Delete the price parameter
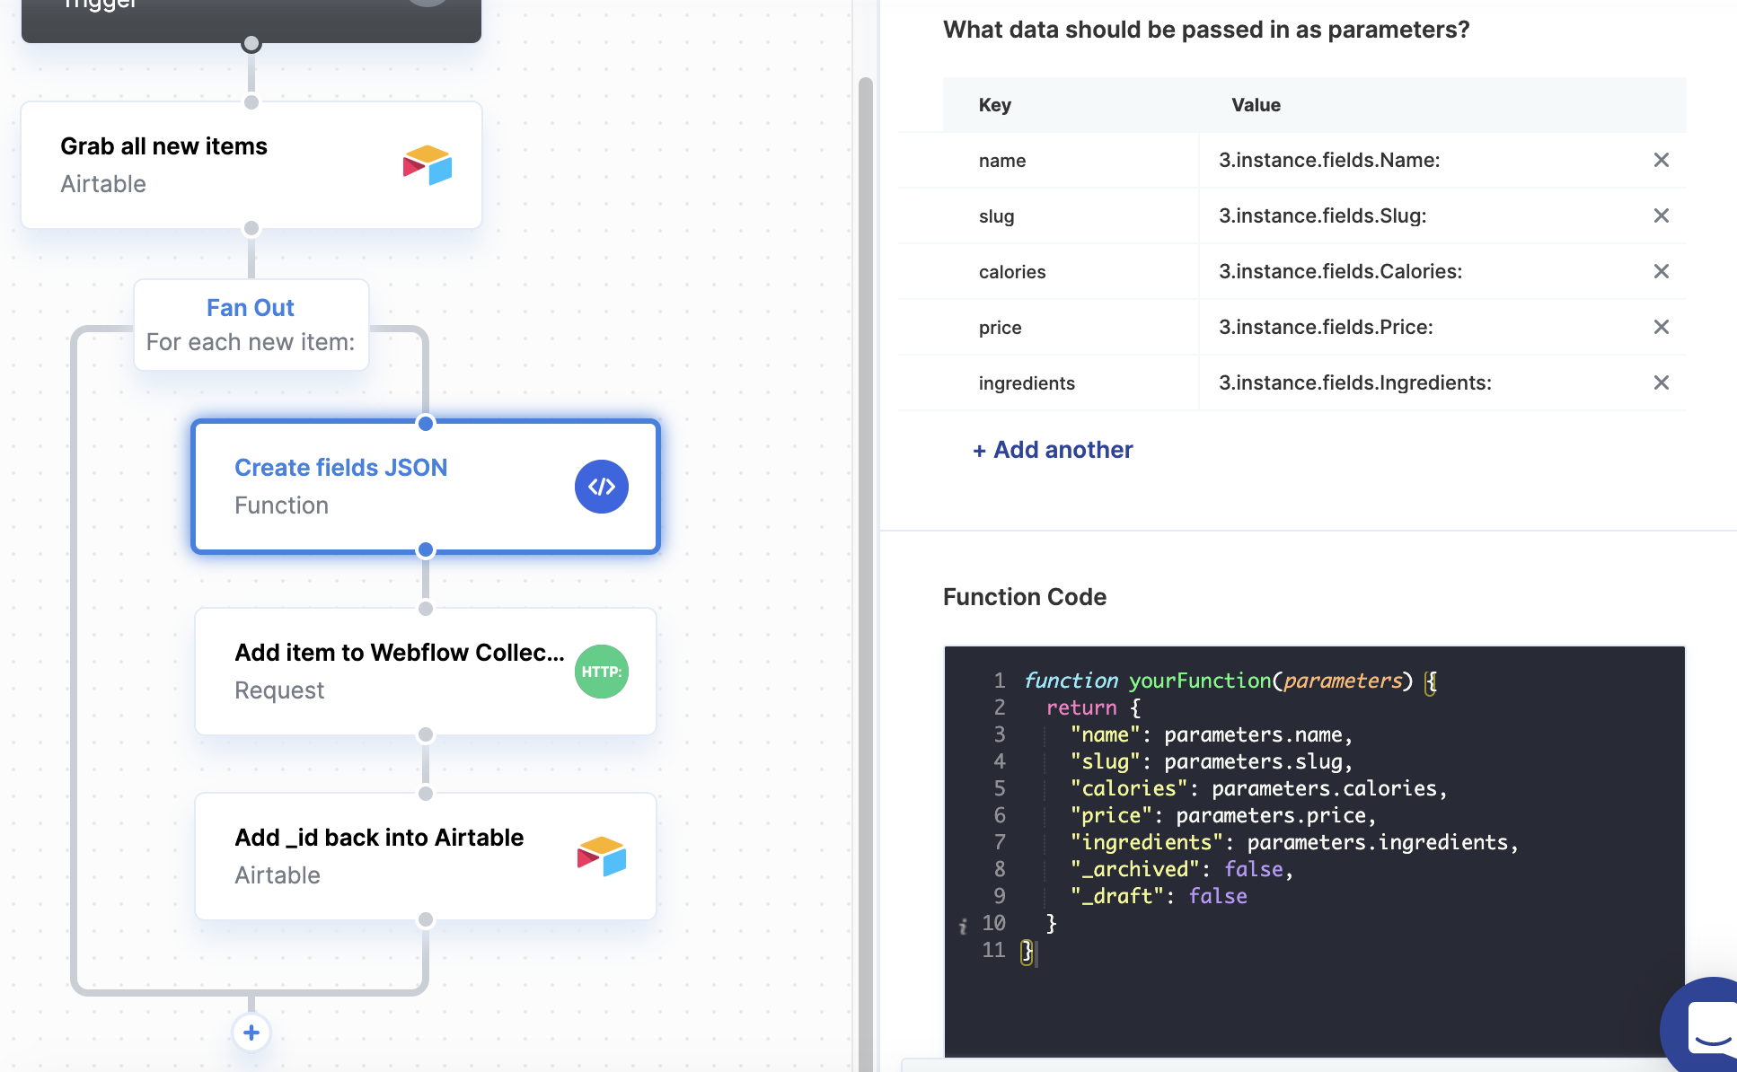The width and height of the screenshot is (1737, 1072). (1661, 327)
